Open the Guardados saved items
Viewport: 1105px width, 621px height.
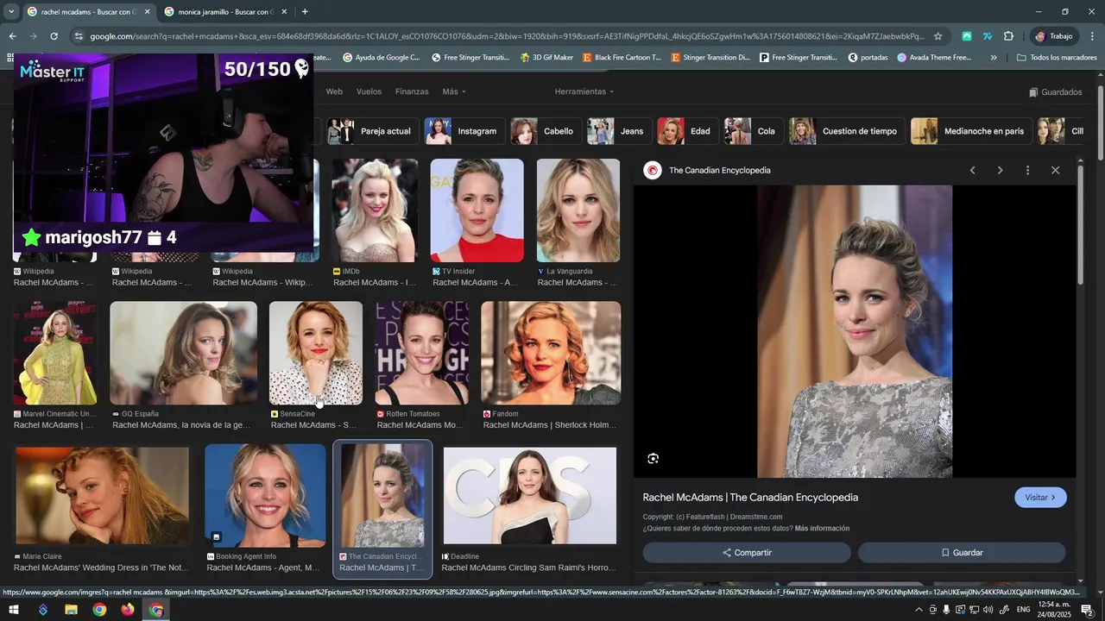coord(1055,92)
